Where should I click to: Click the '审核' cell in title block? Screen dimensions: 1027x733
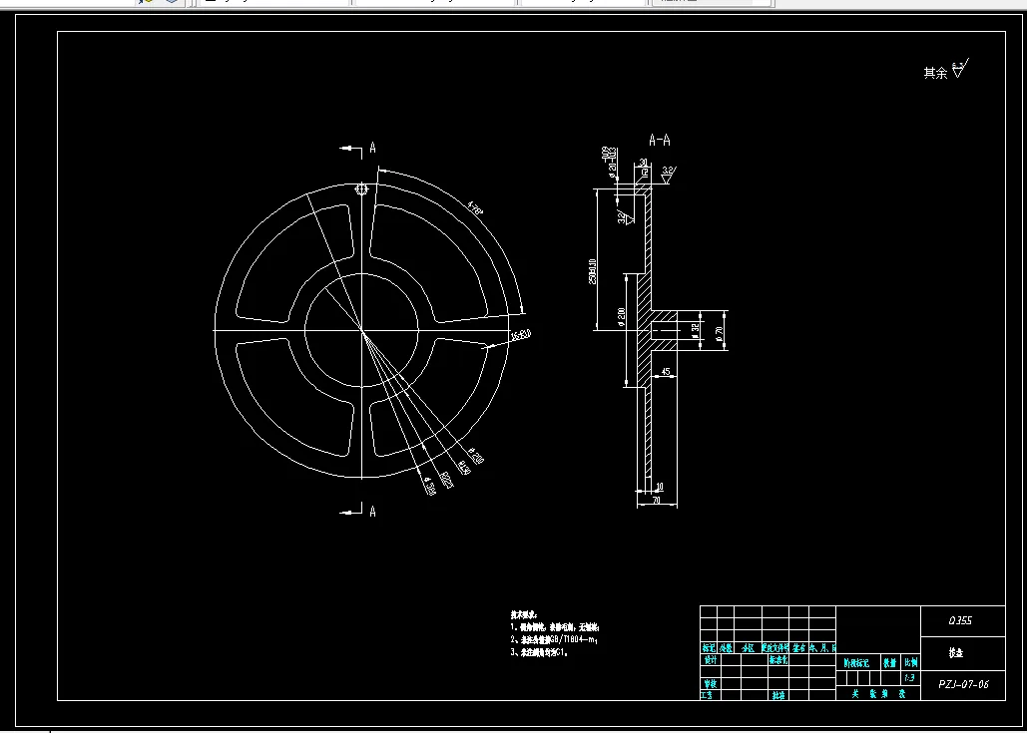pyautogui.click(x=710, y=683)
